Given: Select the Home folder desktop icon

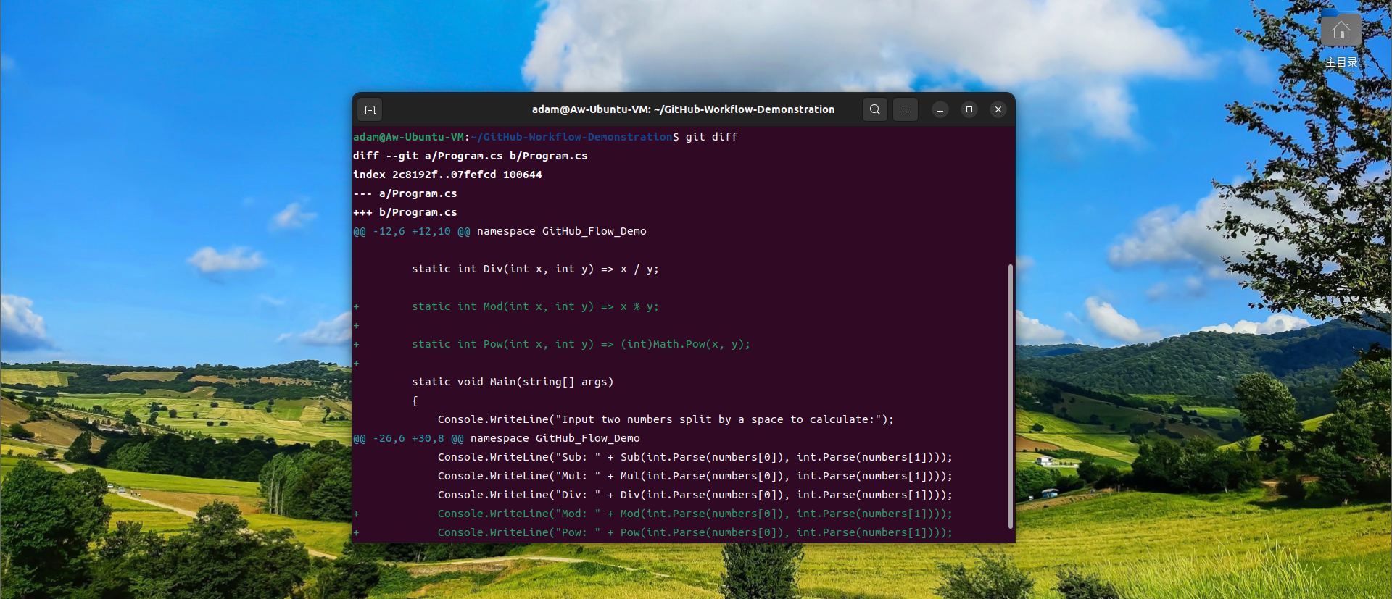Looking at the screenshot, I should [x=1341, y=30].
